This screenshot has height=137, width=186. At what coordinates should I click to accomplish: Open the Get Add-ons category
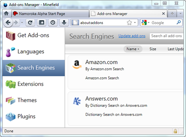33,35
